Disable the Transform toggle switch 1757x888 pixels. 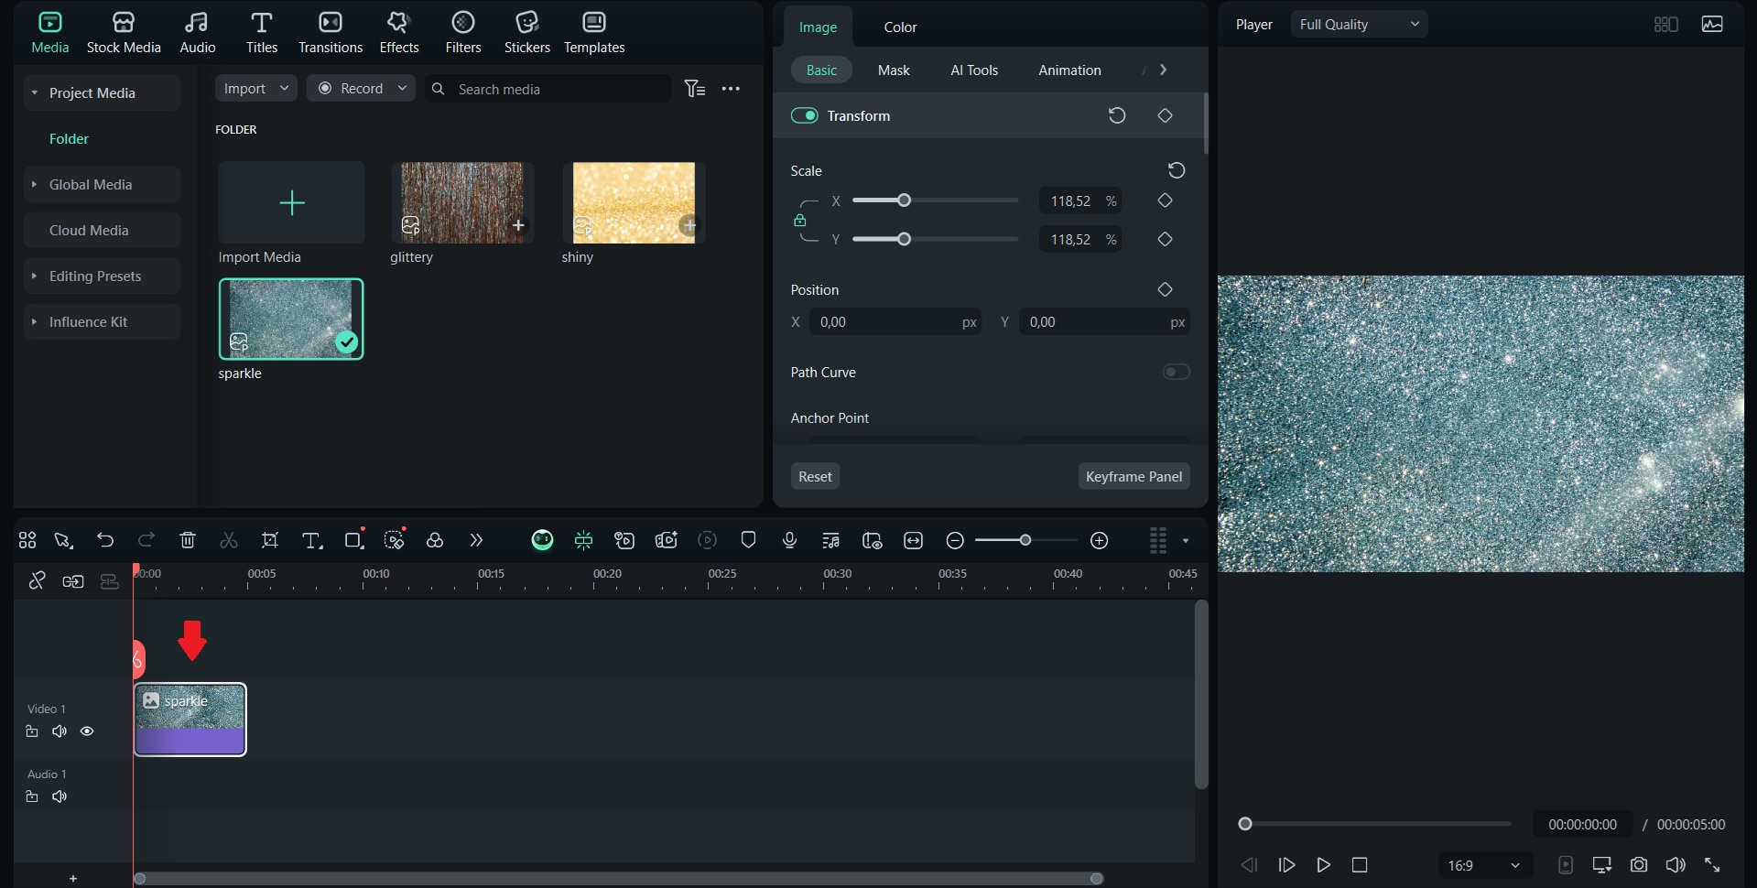point(805,115)
